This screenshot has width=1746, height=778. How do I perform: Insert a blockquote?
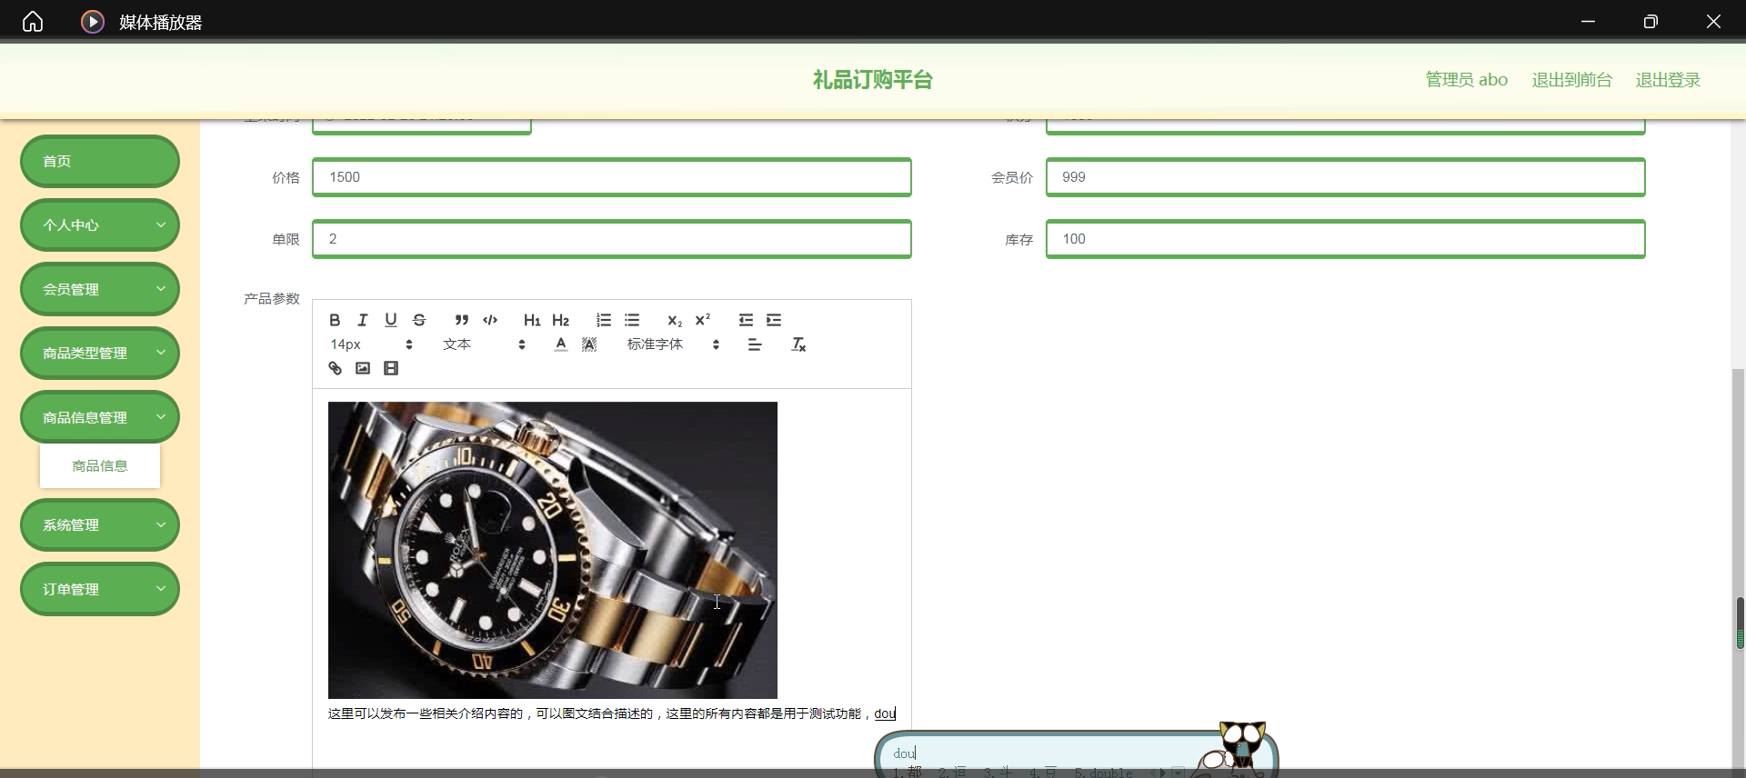click(462, 320)
